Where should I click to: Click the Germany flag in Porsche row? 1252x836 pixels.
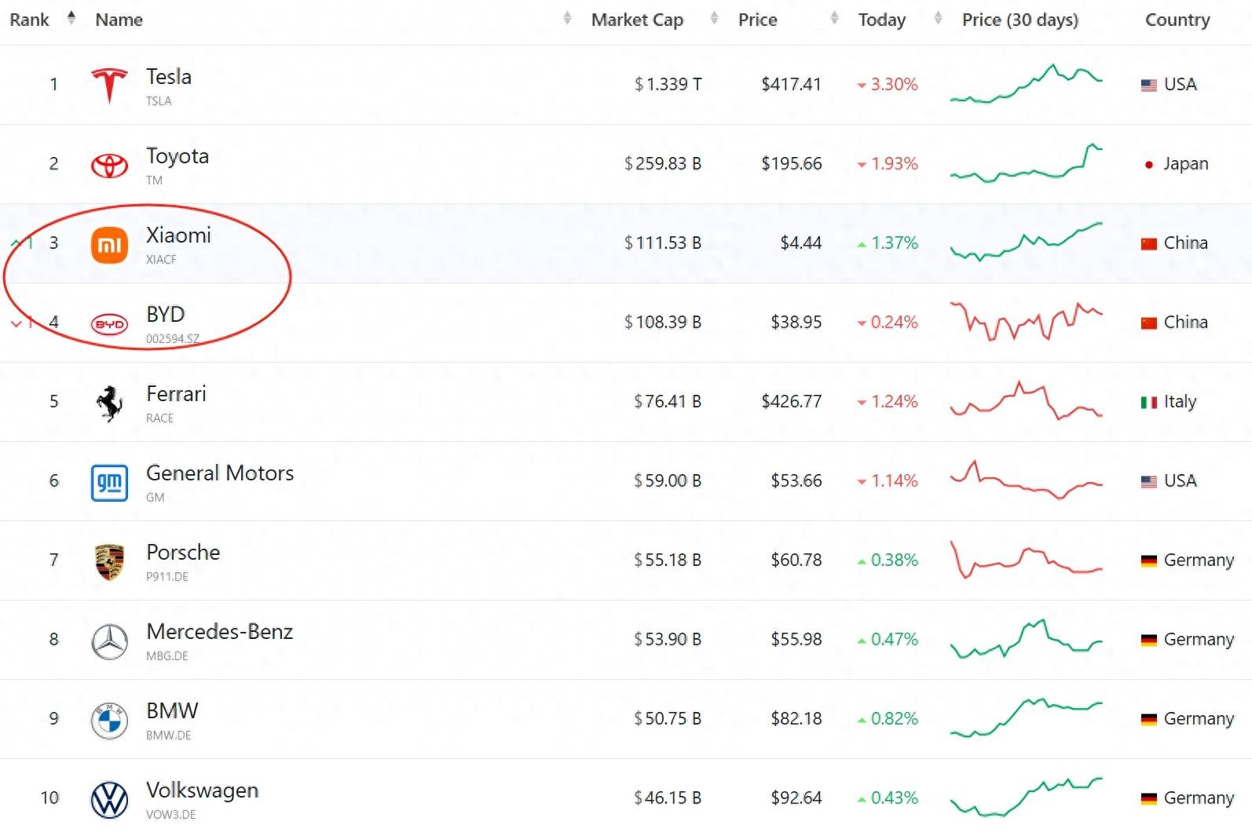pos(1148,560)
